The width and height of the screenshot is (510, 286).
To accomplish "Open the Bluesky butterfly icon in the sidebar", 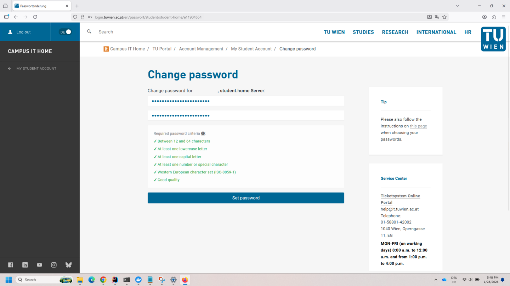I will pos(68,265).
